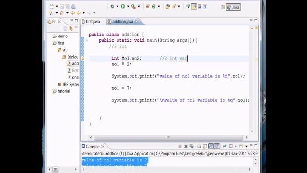Click the Search flashlight icon

pyautogui.click(x=174, y=6)
